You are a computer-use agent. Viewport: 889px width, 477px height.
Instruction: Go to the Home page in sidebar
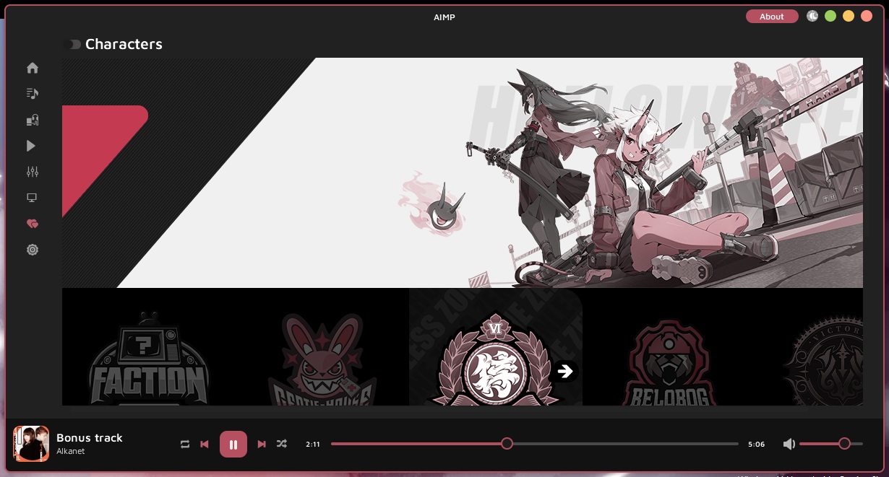click(32, 68)
